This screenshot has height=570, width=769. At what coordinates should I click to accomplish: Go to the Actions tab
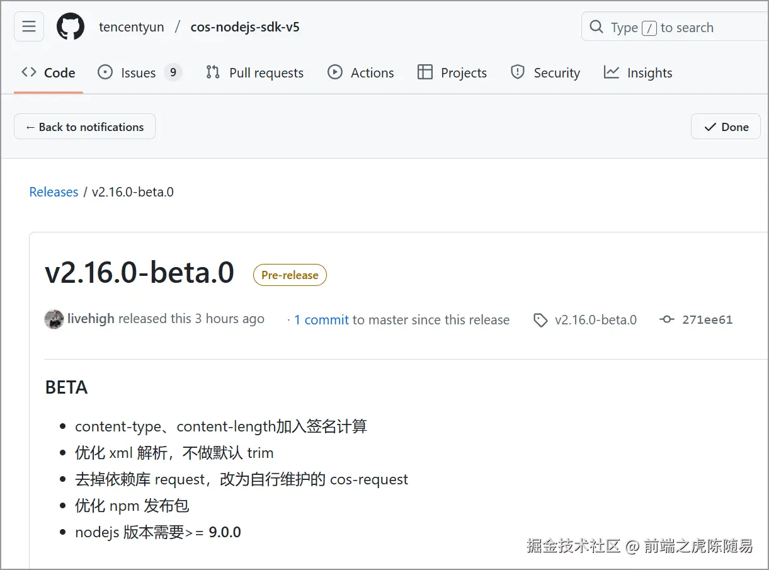coord(361,73)
